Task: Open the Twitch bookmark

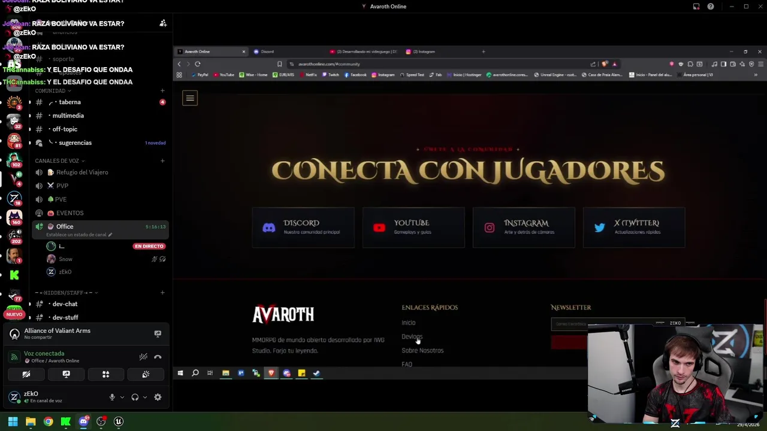Action: [x=331, y=75]
